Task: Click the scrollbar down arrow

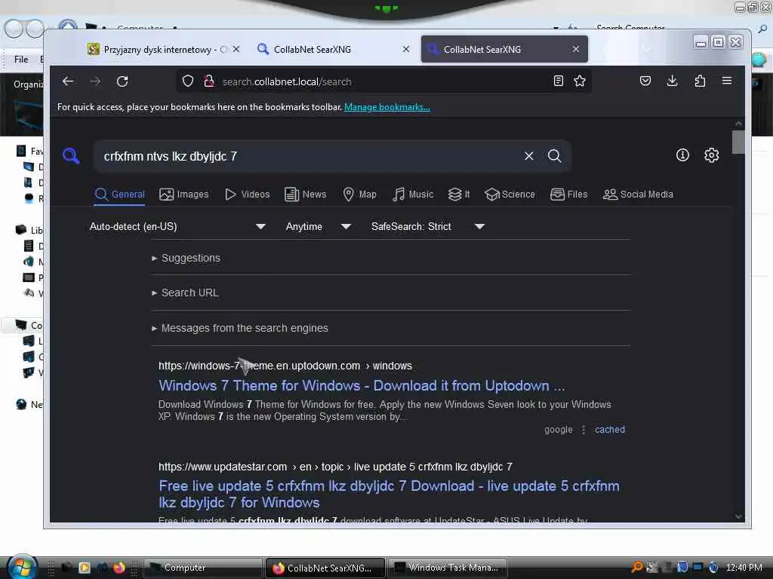Action: pyautogui.click(x=738, y=516)
